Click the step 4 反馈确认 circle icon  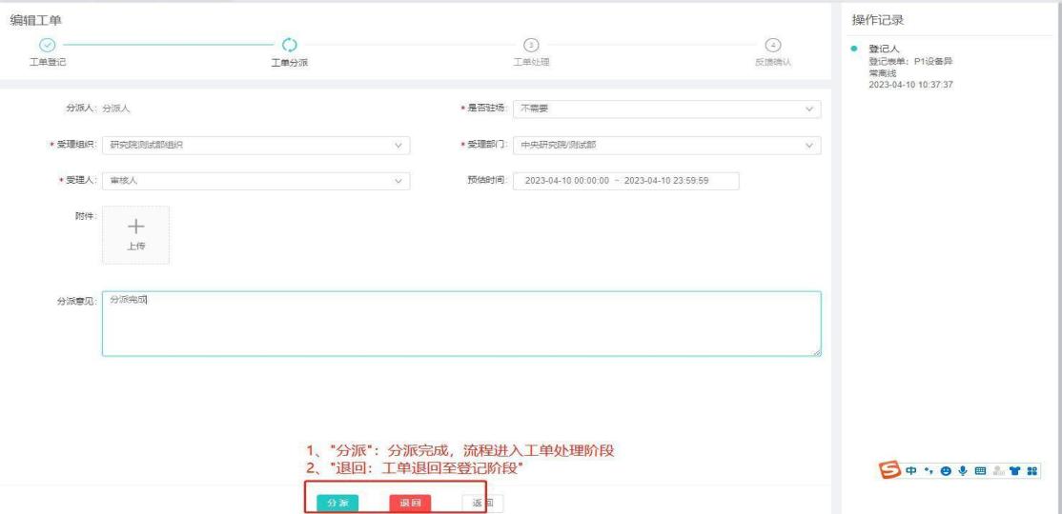(773, 45)
